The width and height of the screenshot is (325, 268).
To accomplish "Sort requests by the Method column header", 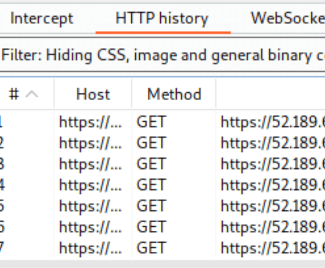I will pos(174,94).
